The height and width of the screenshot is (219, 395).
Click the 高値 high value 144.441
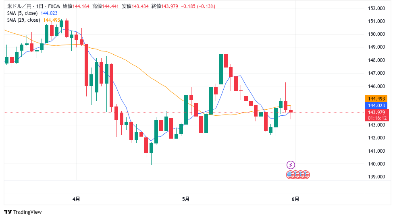(110, 6)
